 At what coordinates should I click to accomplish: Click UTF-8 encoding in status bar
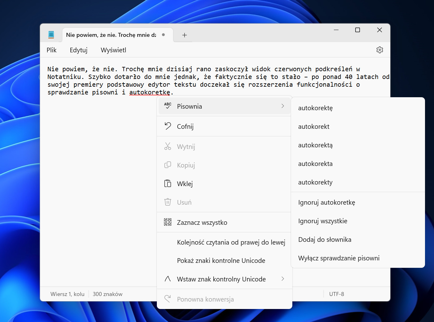tap(337, 294)
